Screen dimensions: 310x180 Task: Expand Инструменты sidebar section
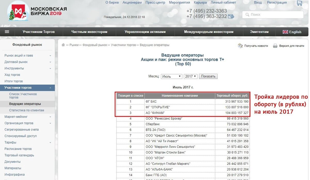(50, 68)
